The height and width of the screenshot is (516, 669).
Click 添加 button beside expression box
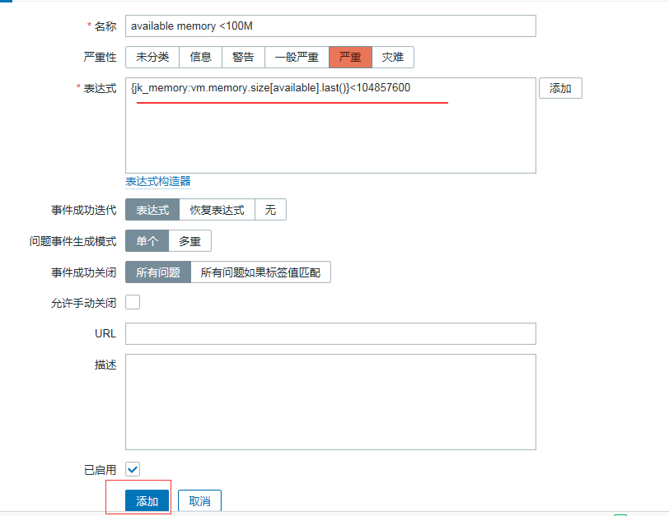560,88
